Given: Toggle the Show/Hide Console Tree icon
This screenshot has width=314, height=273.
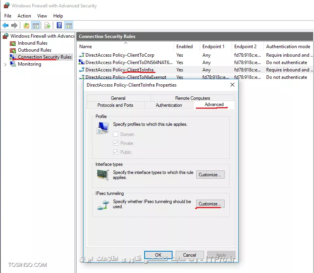Looking at the screenshot, I should [36, 25].
